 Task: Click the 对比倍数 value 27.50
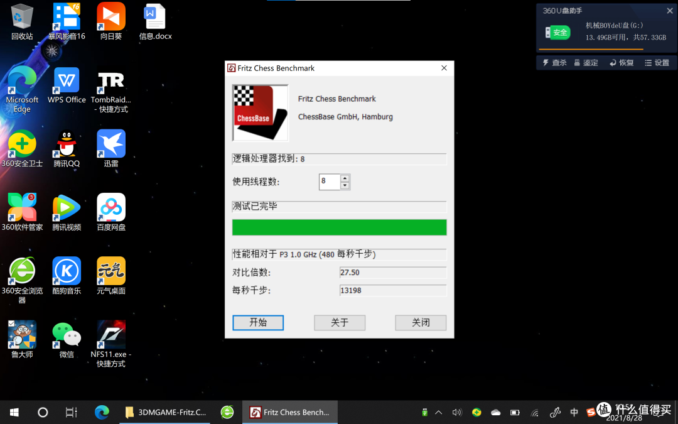(393, 273)
